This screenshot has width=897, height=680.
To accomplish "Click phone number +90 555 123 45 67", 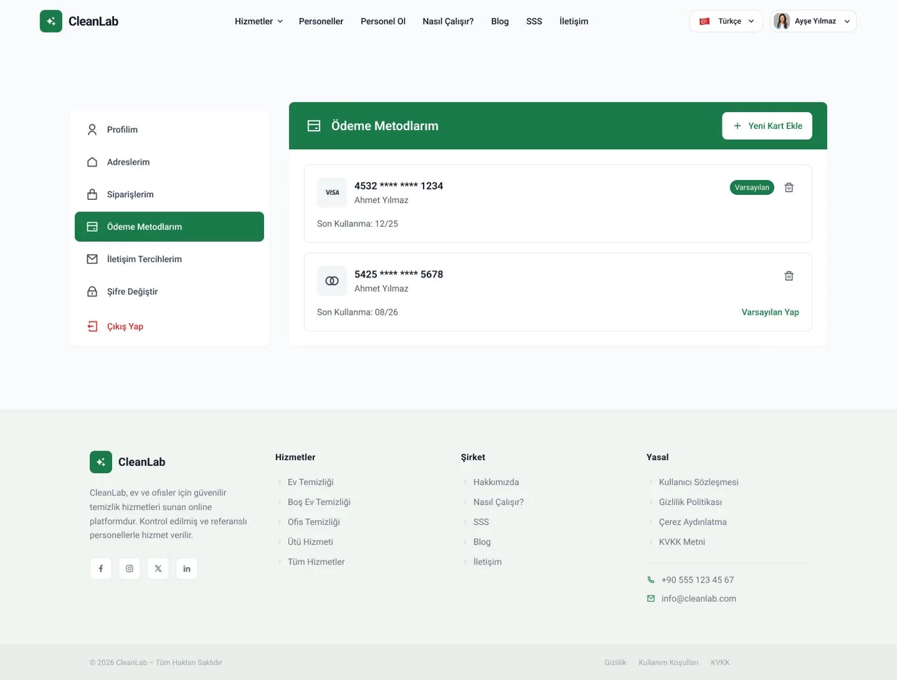I will click(x=697, y=580).
